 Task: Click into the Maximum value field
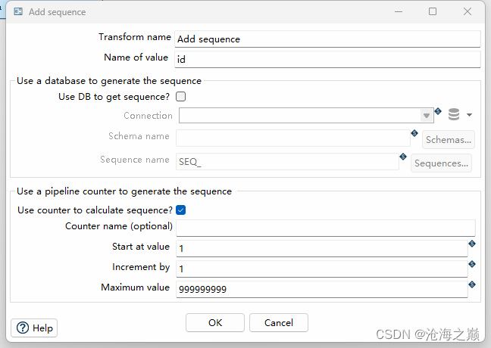(x=321, y=289)
